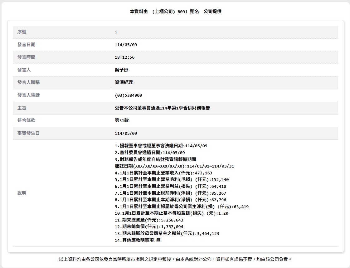
Task: Click the spokesperson name '吳予彤'
Action: click(121, 70)
